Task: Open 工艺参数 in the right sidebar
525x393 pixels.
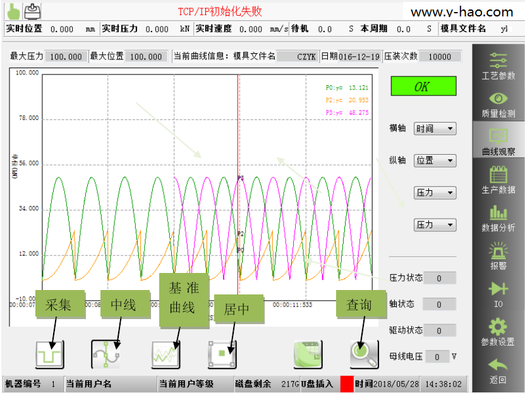Action: (x=498, y=66)
